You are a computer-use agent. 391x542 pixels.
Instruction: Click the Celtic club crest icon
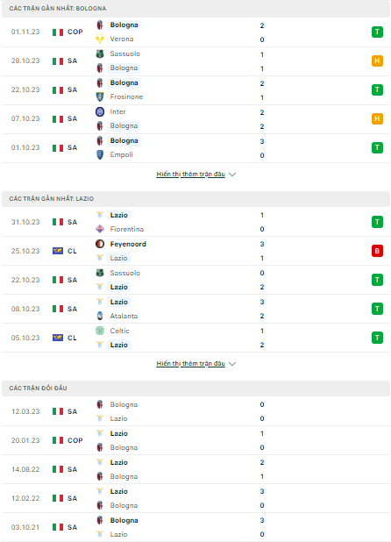100,331
